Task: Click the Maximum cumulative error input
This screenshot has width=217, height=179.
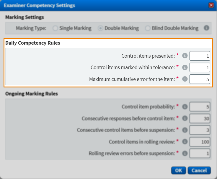Action: [200, 79]
